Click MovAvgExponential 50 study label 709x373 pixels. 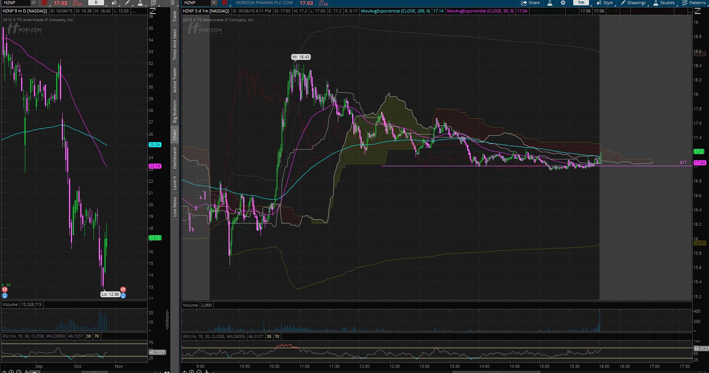[x=480, y=11]
